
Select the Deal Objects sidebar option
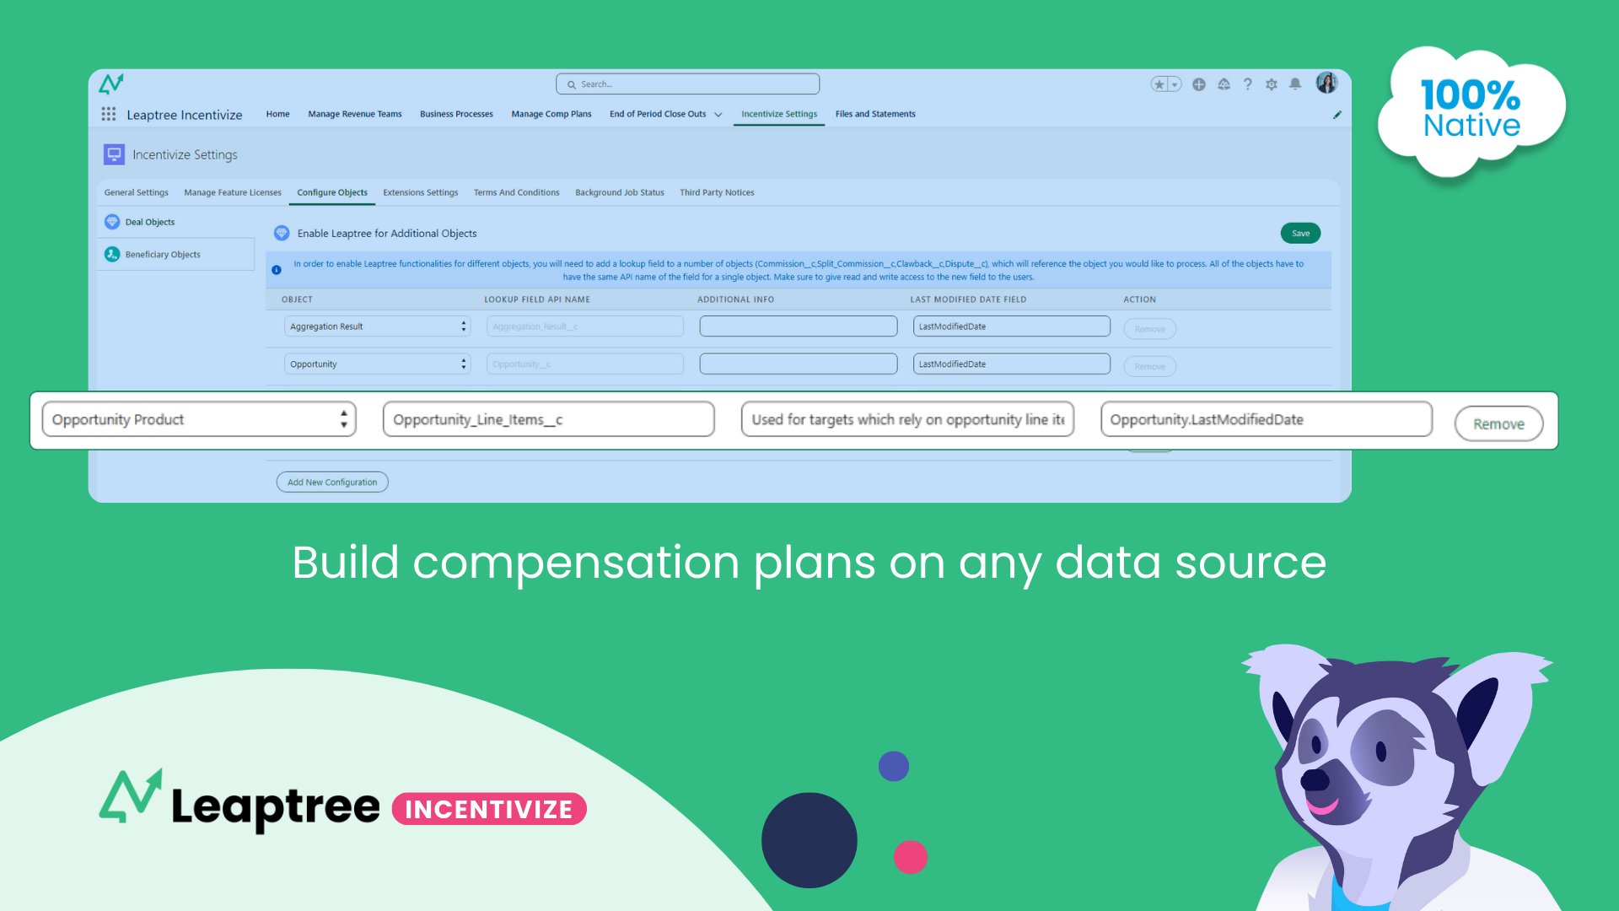pos(149,221)
